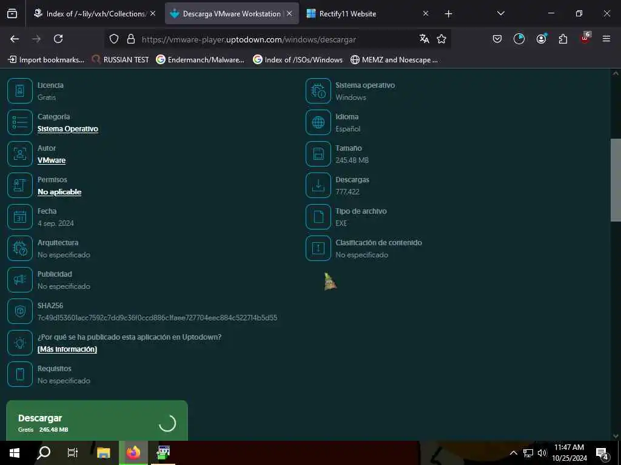
Task: Click the circular timer extension icon
Action: click(x=519, y=39)
